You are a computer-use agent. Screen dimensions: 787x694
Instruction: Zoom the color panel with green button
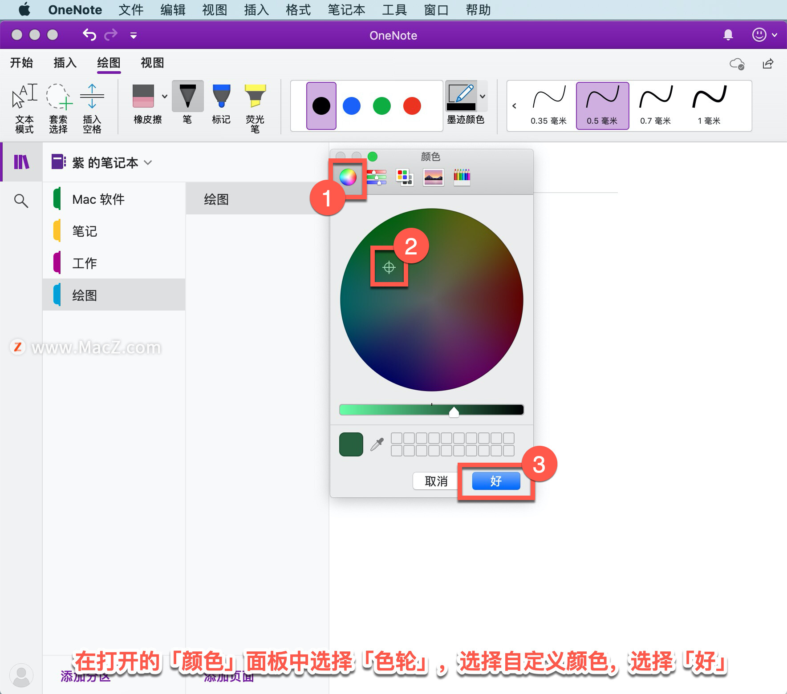(373, 157)
